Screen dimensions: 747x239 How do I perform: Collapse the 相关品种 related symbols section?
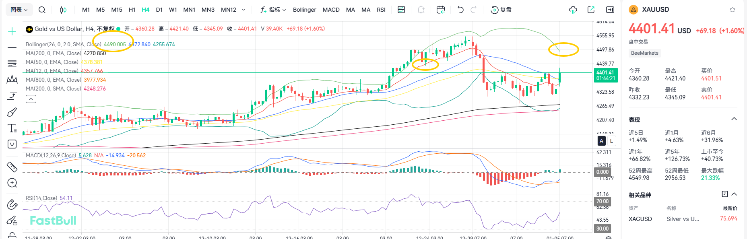coord(734,194)
